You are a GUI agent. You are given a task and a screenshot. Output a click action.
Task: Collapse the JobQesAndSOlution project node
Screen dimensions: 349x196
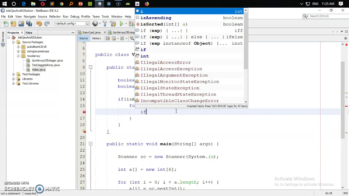pyautogui.click(x=9, y=38)
